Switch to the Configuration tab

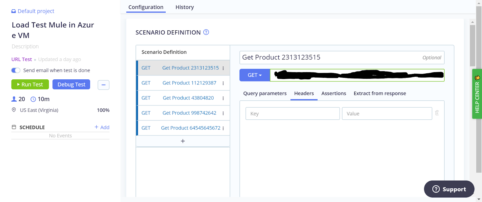(x=146, y=7)
